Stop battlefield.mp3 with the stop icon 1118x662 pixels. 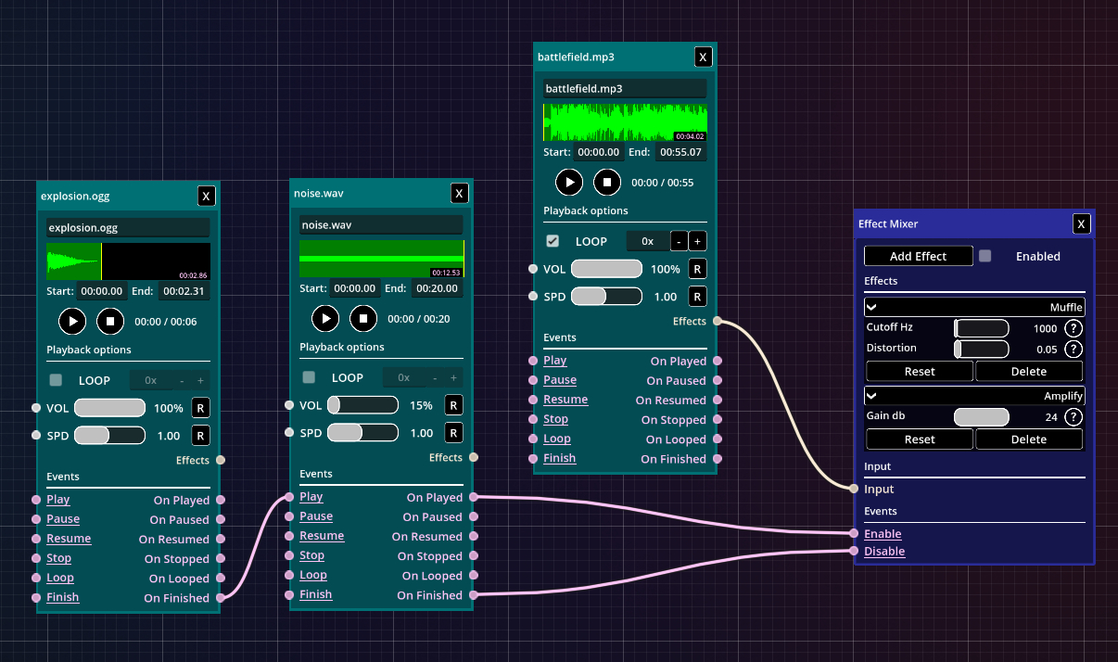pos(606,182)
